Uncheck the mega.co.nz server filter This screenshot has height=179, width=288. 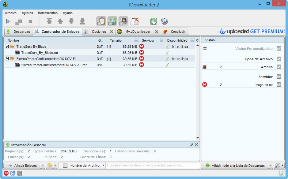279,84
